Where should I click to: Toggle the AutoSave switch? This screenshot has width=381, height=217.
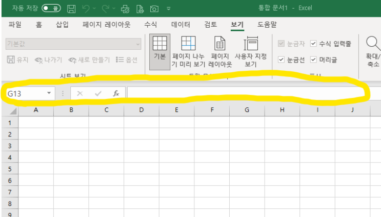(51, 9)
